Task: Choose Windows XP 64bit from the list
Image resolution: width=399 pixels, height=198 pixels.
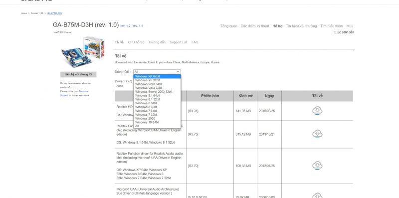Action: point(157,76)
